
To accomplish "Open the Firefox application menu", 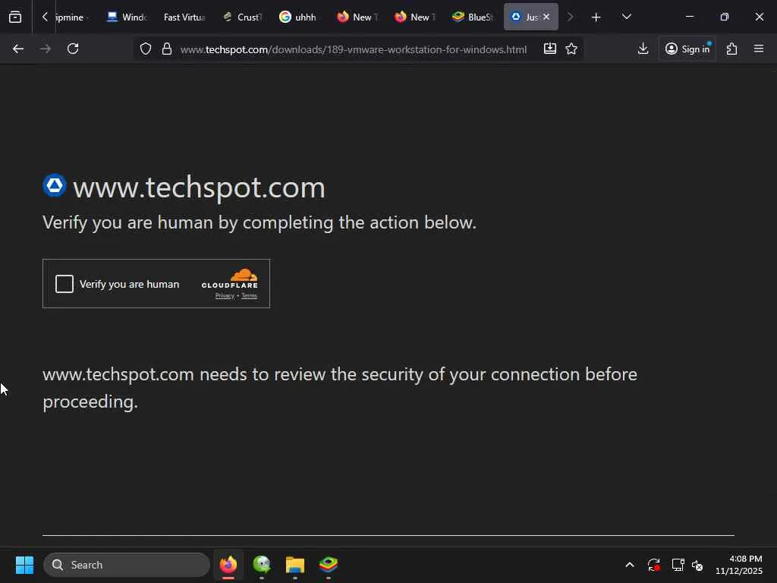I will (x=759, y=49).
